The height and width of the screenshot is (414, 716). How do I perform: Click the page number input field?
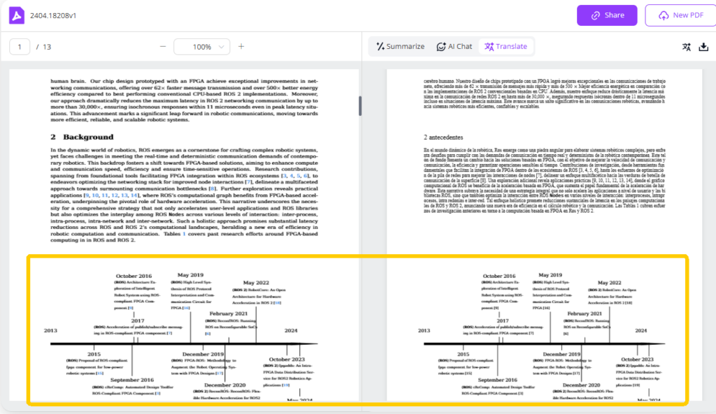pos(19,47)
